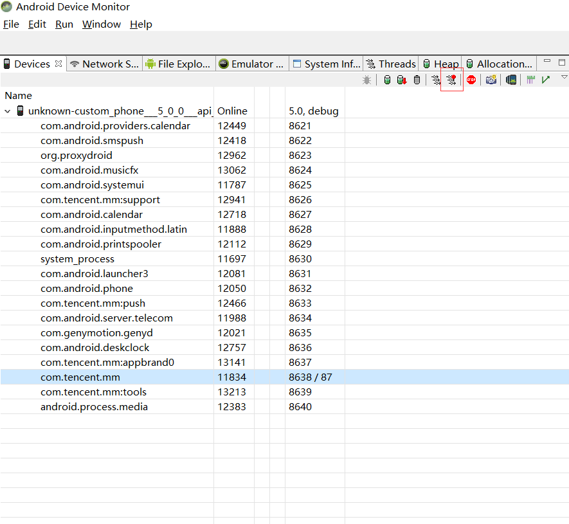Close the Devices tab using its X
The image size is (569, 524).
click(x=59, y=64)
